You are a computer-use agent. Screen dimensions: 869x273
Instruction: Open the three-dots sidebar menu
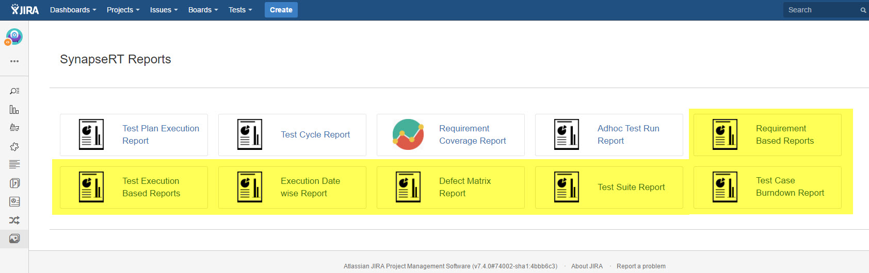click(14, 61)
